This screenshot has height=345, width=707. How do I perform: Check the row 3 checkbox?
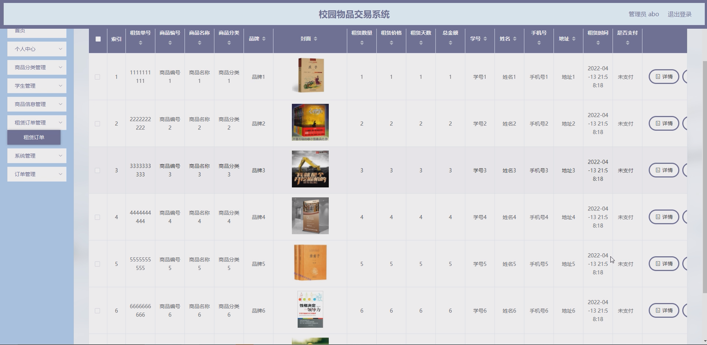tap(98, 171)
